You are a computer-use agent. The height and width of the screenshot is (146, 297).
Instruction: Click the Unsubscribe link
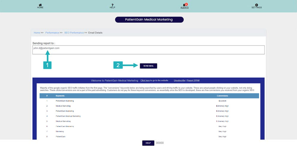pyautogui.click(x=180, y=80)
